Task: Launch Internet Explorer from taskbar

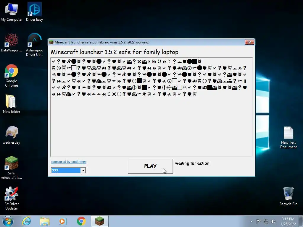Action: [x=26, y=221]
